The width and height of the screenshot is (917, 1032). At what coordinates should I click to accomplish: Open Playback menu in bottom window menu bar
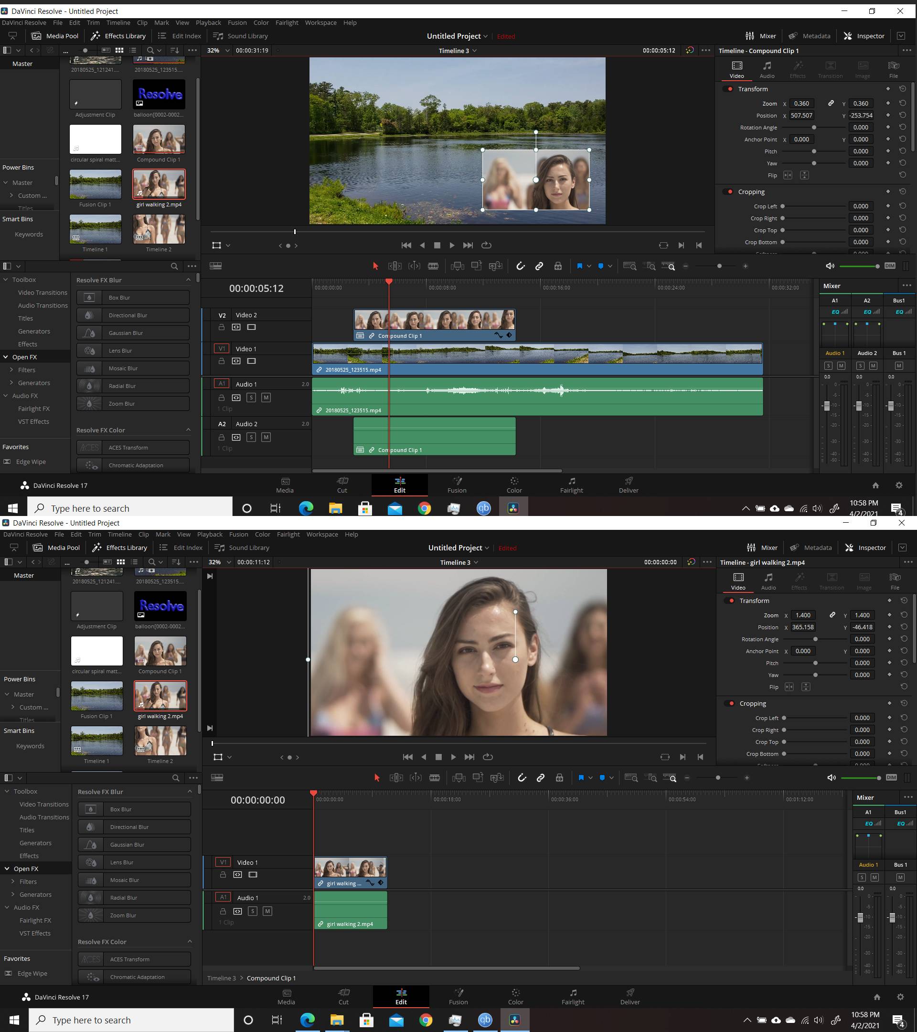click(x=210, y=534)
